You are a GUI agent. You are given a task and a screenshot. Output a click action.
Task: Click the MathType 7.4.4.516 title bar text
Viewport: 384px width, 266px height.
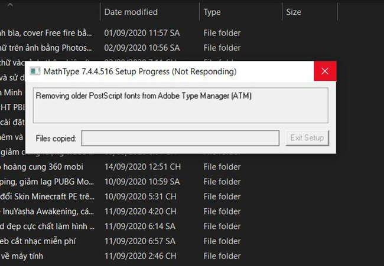140,71
